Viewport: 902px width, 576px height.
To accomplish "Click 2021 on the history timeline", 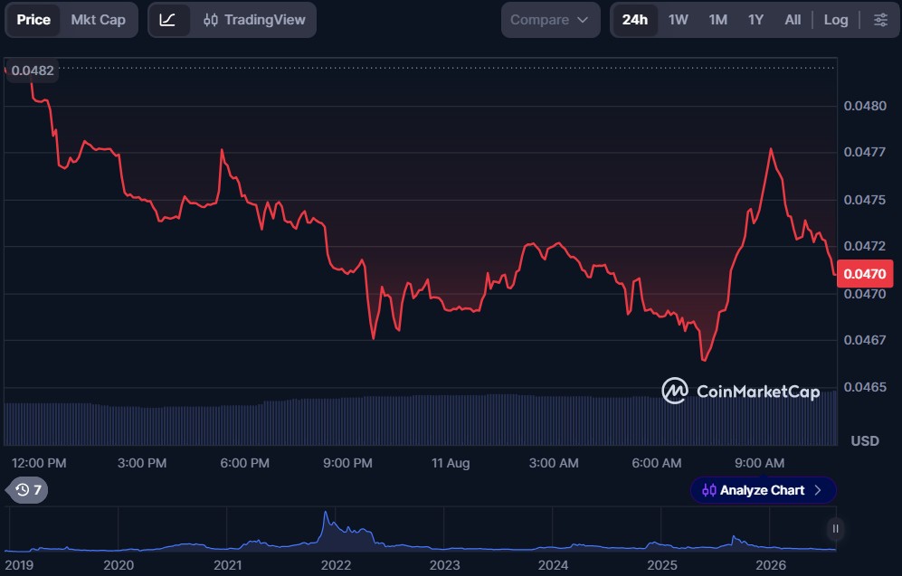I will (228, 565).
